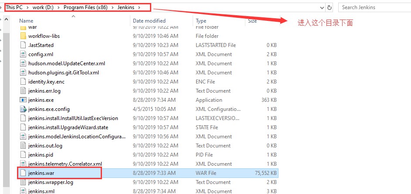Open the address bar history dropdown

pyautogui.click(x=322, y=7)
